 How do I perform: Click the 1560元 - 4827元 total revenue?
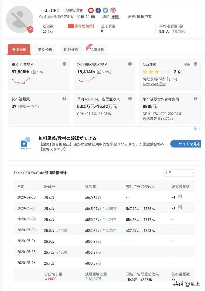coord(139,279)
